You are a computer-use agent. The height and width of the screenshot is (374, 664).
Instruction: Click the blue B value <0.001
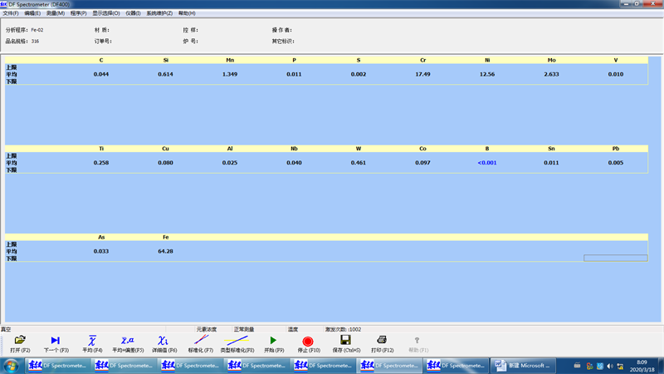coord(487,163)
